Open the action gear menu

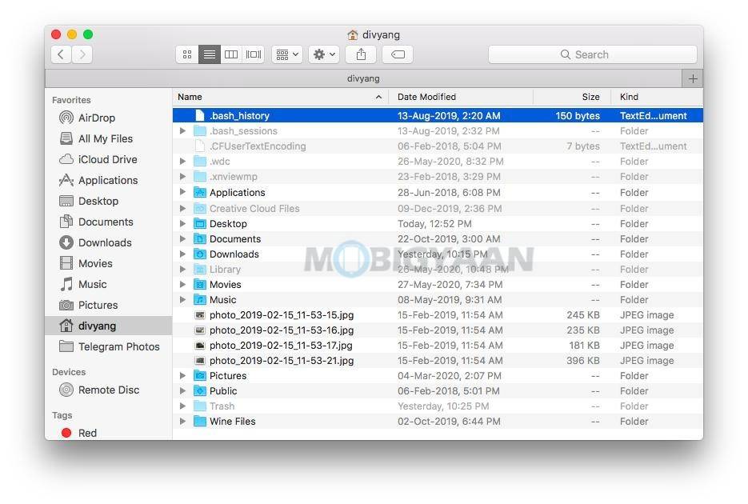coord(322,54)
